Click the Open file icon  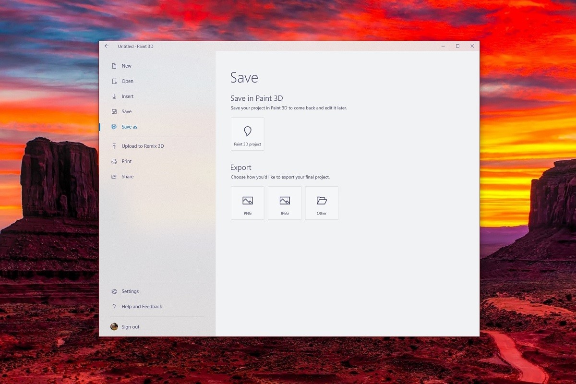point(114,81)
